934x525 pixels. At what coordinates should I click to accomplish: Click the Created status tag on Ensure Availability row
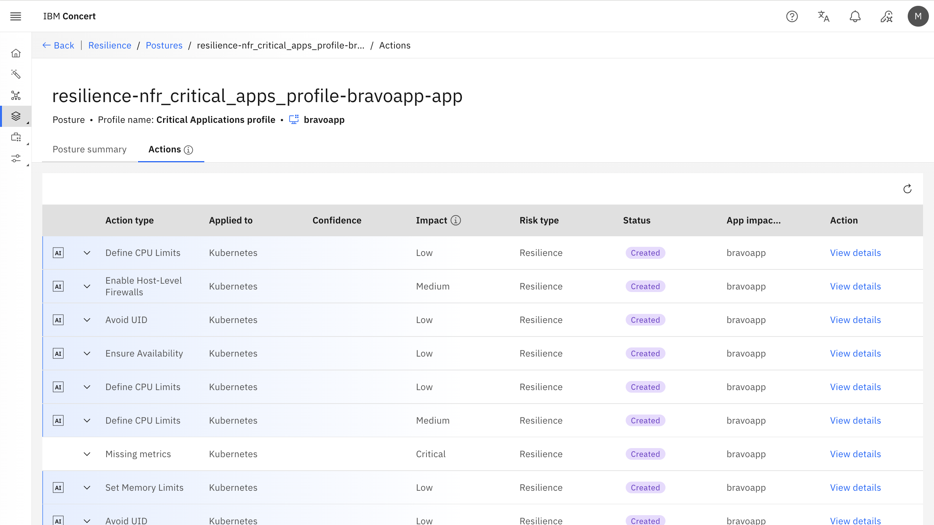645,354
